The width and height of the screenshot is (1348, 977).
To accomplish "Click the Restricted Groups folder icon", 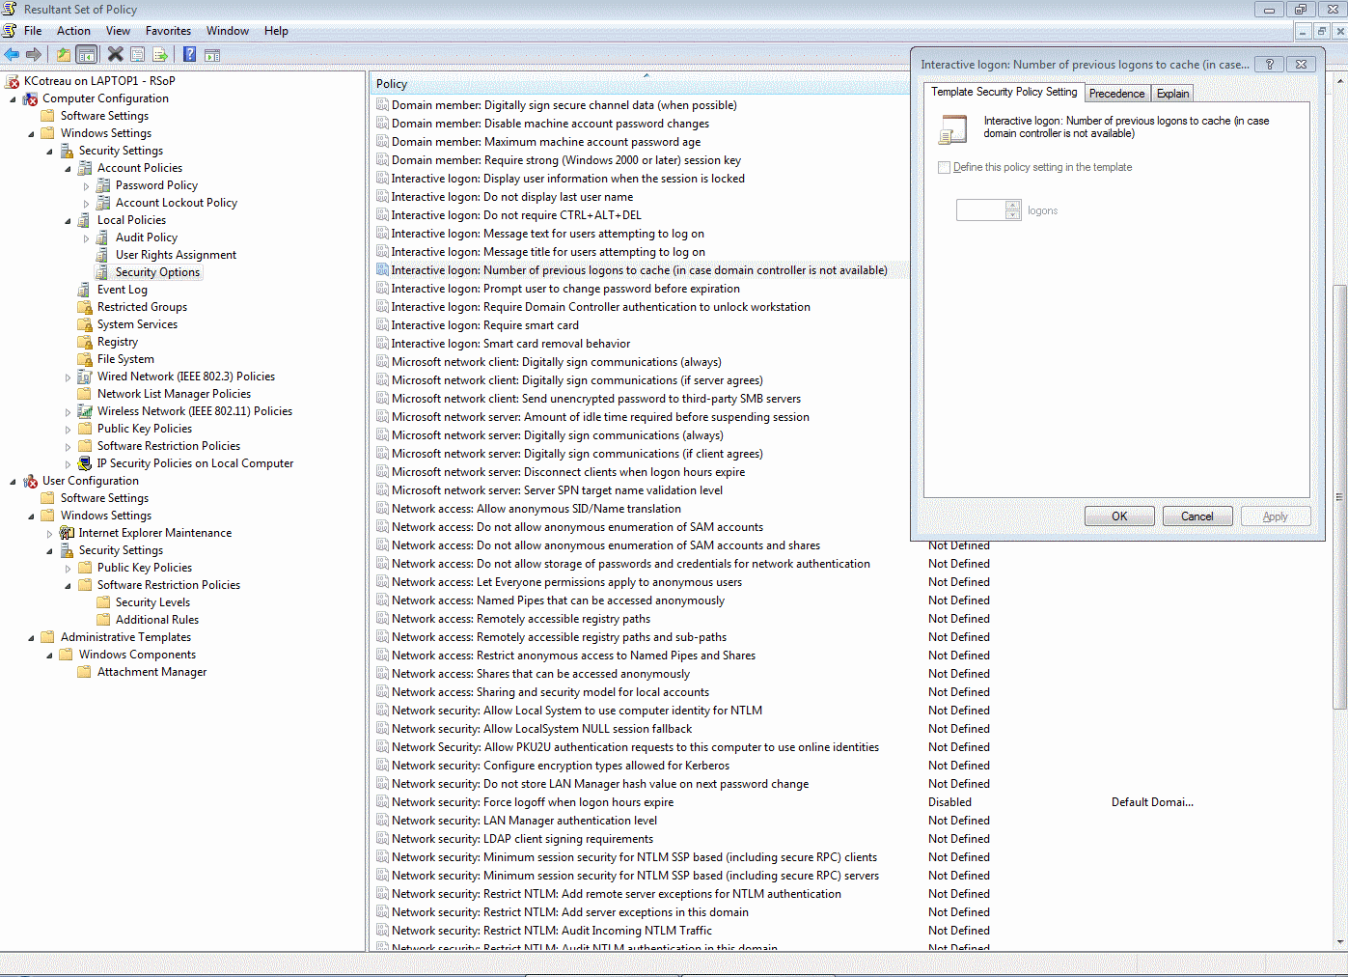I will (x=85, y=307).
